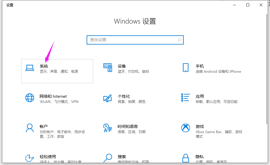Select the 个性化 heading
Screen dimensions: 270x165
point(124,96)
